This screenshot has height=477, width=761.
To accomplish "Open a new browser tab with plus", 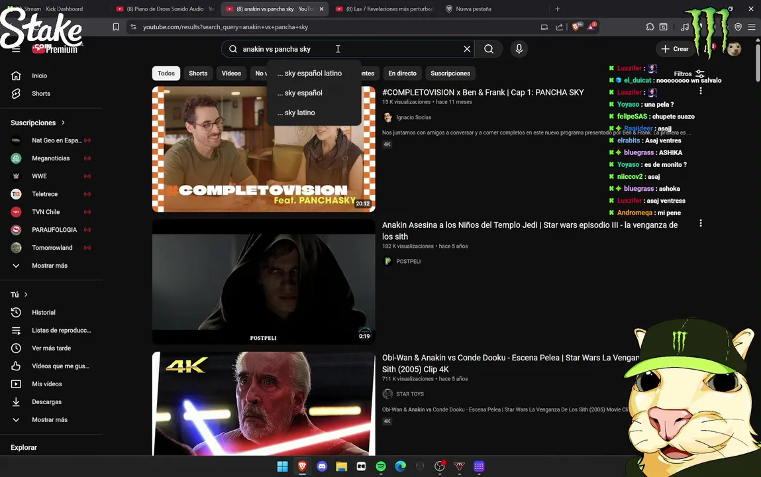I will pos(557,9).
